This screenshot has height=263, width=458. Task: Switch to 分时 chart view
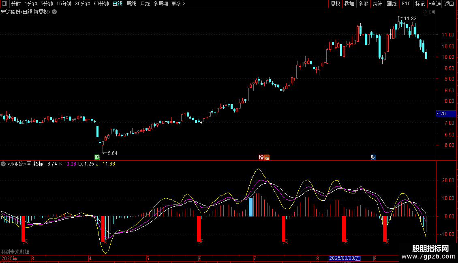pyautogui.click(x=16, y=4)
